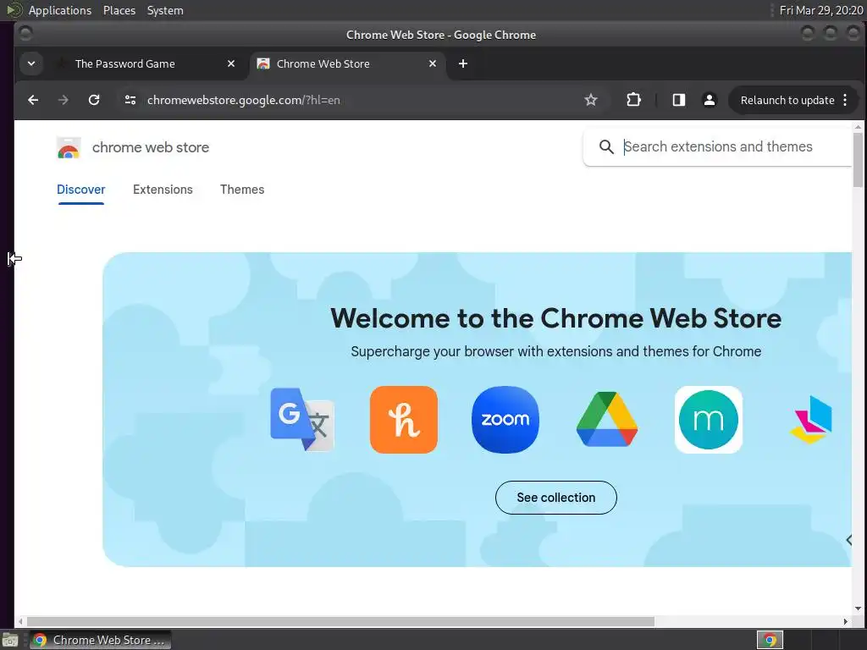This screenshot has width=867, height=650.
Task: Click the vertical scrollbar up arrow
Action: click(x=858, y=127)
